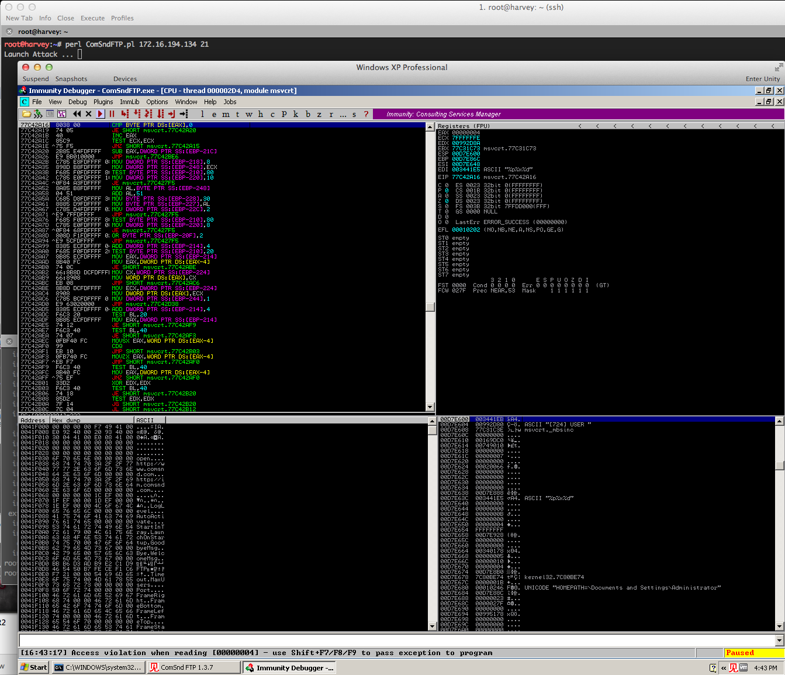This screenshot has height=675, width=785.
Task: Open Threads window with 't' button
Action: tap(237, 114)
